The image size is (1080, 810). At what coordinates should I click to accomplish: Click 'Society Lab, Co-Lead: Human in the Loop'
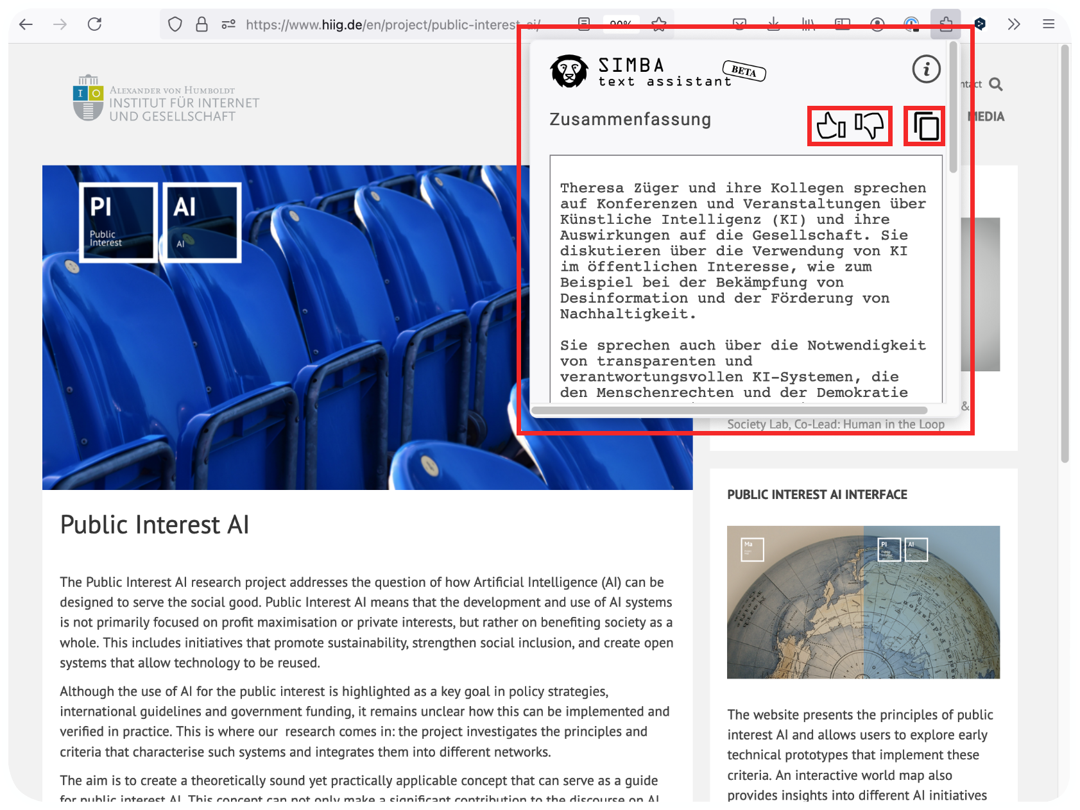coord(836,424)
